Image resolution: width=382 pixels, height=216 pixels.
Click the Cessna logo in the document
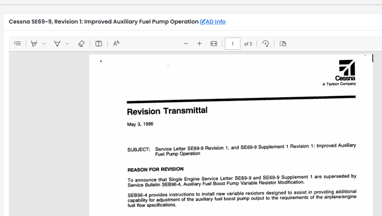tap(346, 70)
